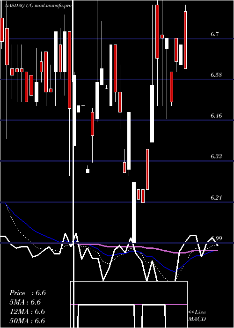The width and height of the screenshot is (234, 328).
Task: Click the NASDAQ UG mail.munafa.pro title
Action: tap(38, 6)
